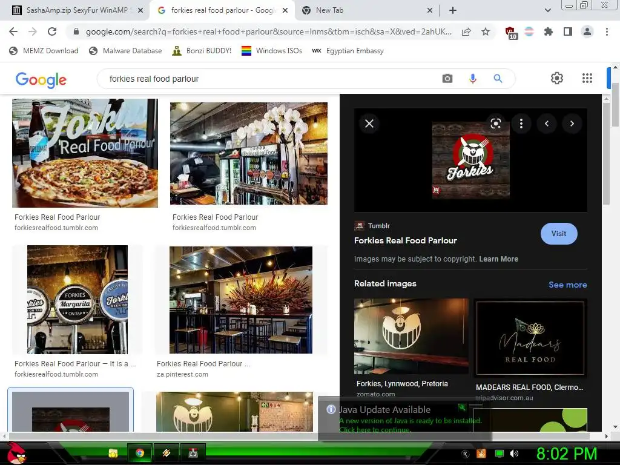Open MEMZ Download bookmark
The width and height of the screenshot is (620, 465).
pyautogui.click(x=44, y=51)
